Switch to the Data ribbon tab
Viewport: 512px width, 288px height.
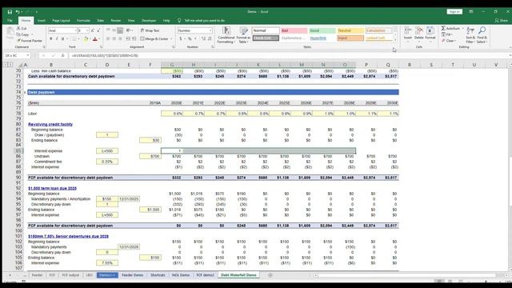(x=101, y=21)
